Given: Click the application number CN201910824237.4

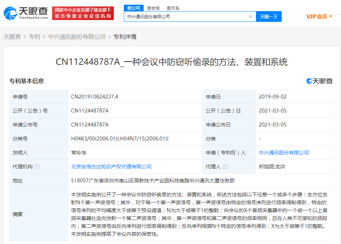Looking at the screenshot, I should pyautogui.click(x=95, y=97).
